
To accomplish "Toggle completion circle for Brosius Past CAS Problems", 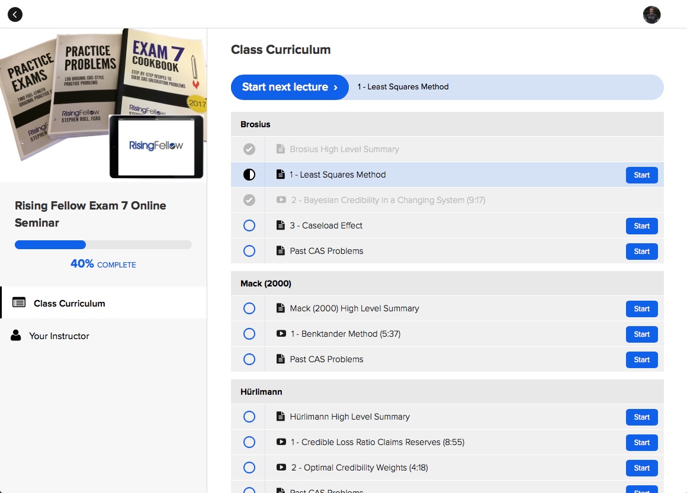I will pyautogui.click(x=249, y=251).
